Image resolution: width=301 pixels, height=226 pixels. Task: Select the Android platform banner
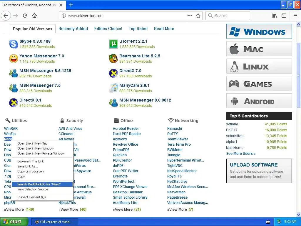[259, 101]
